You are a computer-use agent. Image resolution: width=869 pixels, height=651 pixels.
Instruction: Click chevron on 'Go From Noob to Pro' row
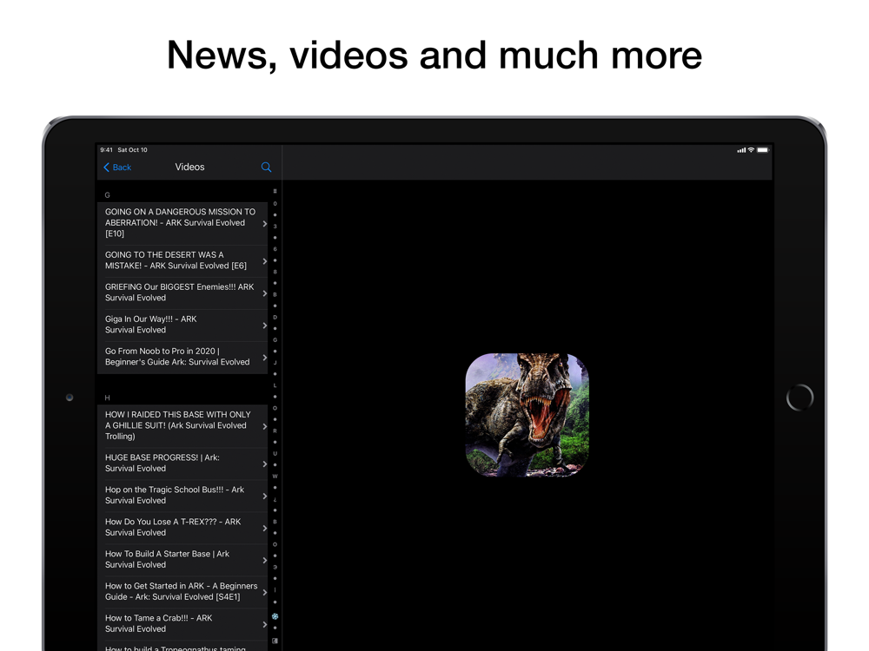tap(264, 358)
